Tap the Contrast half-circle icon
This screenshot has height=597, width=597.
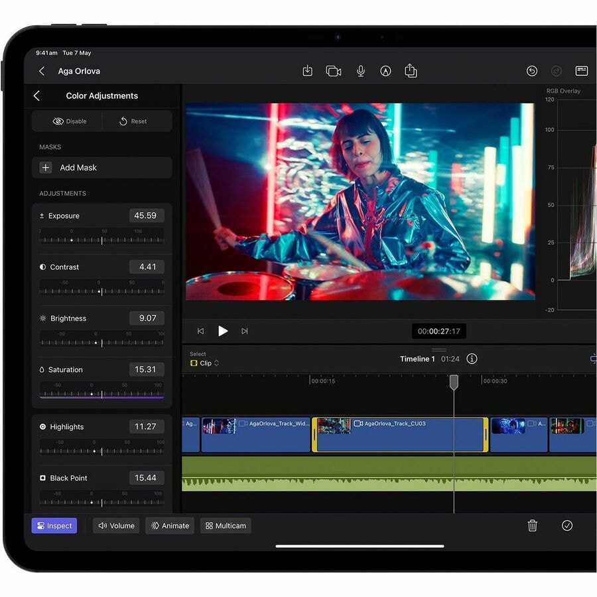tap(42, 267)
